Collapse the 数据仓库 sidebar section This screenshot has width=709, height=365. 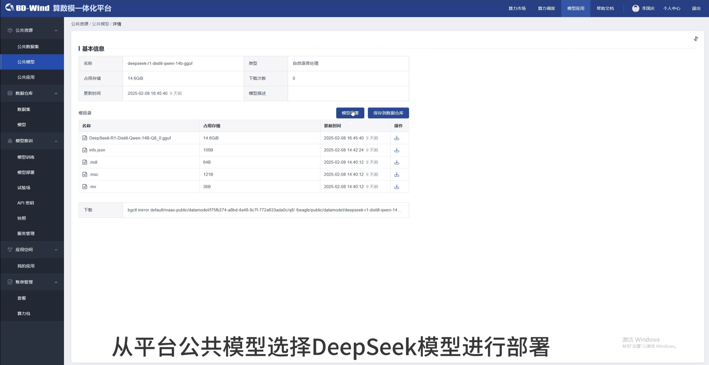(56, 94)
